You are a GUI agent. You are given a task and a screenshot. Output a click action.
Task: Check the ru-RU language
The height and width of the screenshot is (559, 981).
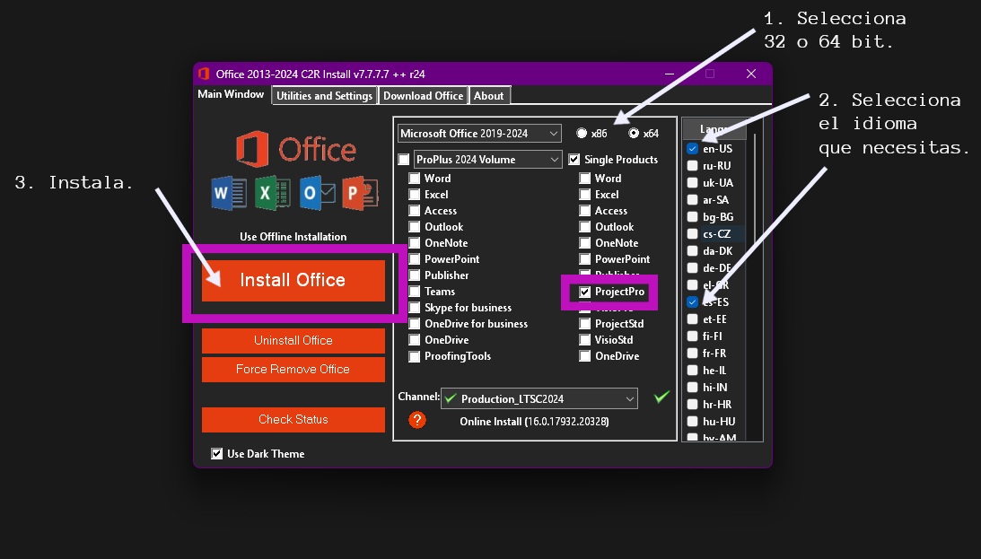tap(692, 166)
